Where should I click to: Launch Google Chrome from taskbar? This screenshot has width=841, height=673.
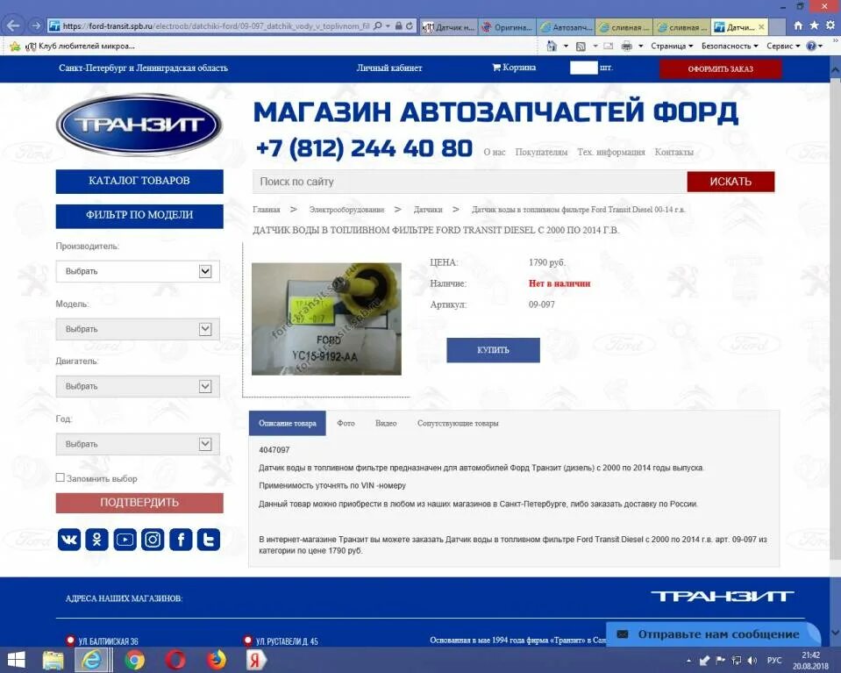point(135,660)
